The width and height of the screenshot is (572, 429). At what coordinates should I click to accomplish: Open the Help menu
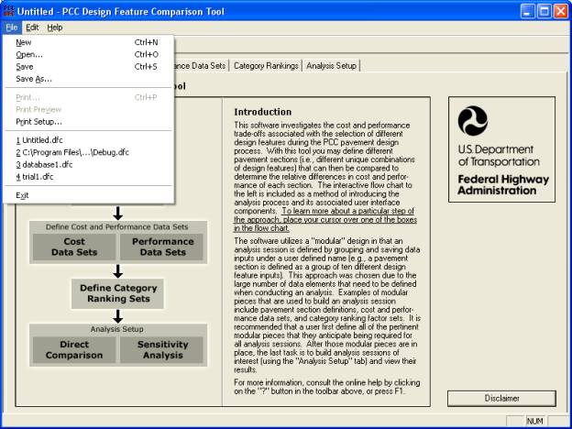click(x=55, y=27)
